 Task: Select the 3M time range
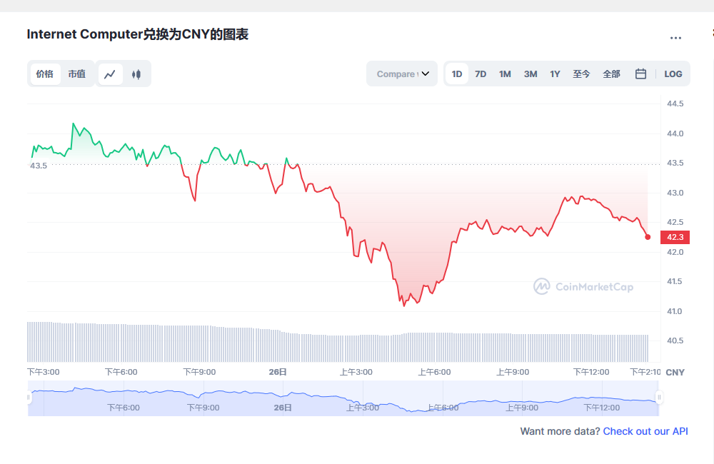(x=530, y=74)
